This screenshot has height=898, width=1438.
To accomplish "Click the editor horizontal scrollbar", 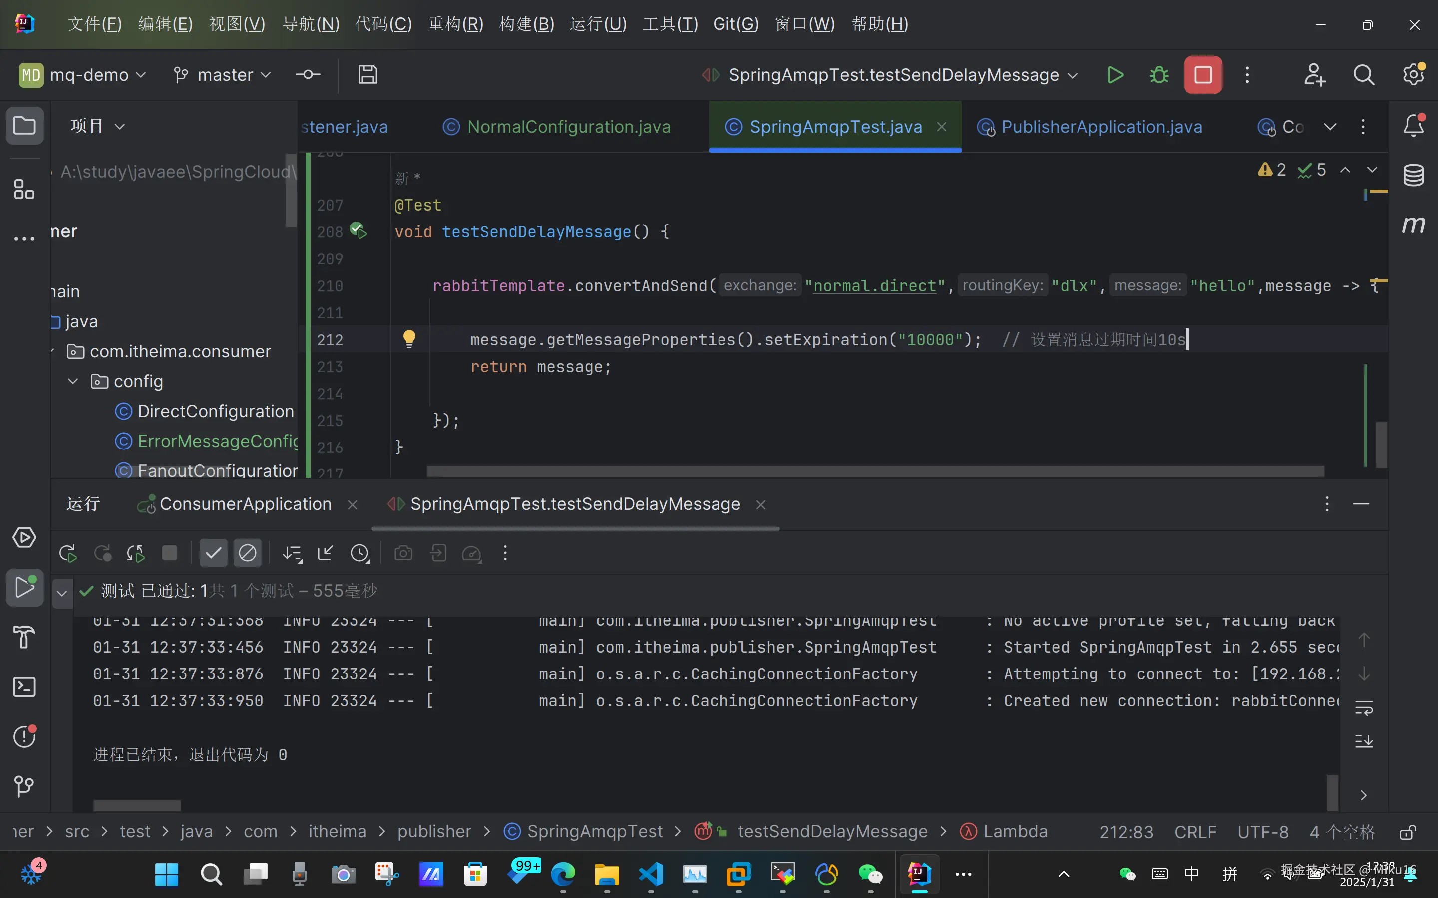I will click(875, 471).
